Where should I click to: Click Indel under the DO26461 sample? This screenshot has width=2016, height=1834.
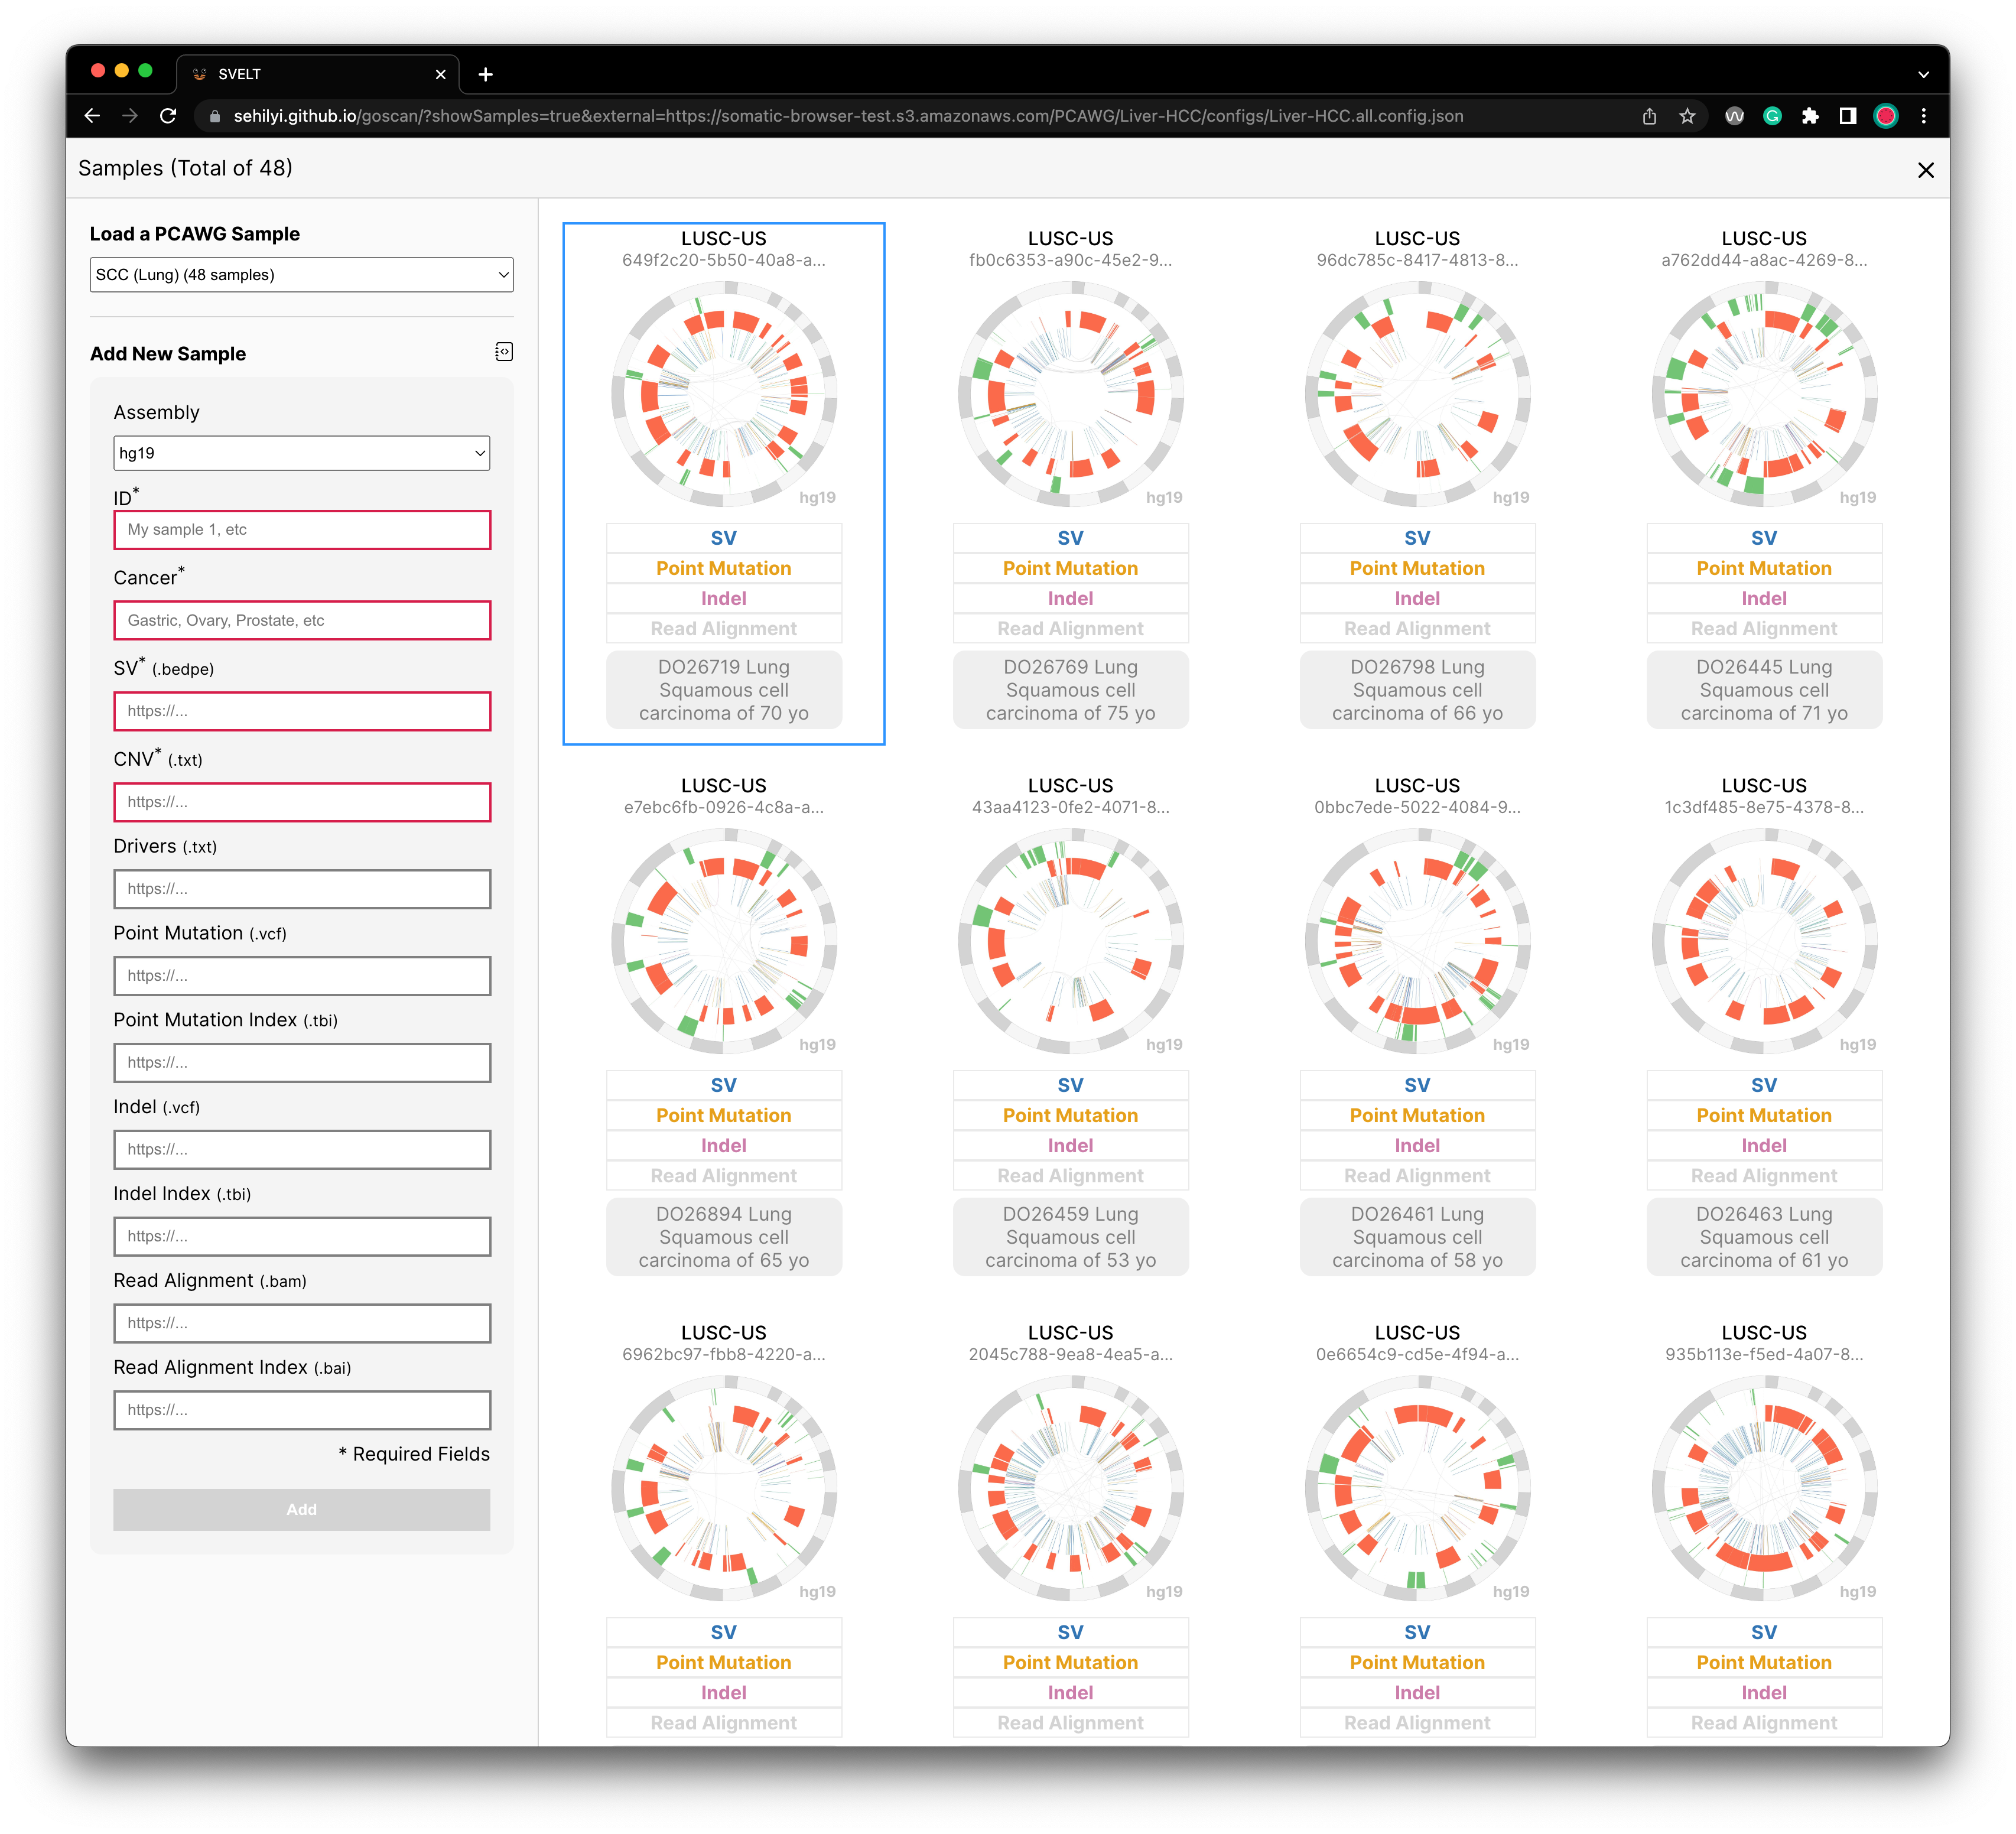pyautogui.click(x=1417, y=1145)
